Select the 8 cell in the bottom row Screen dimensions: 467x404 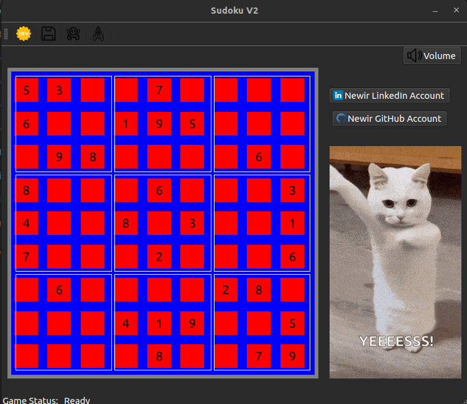(x=159, y=356)
